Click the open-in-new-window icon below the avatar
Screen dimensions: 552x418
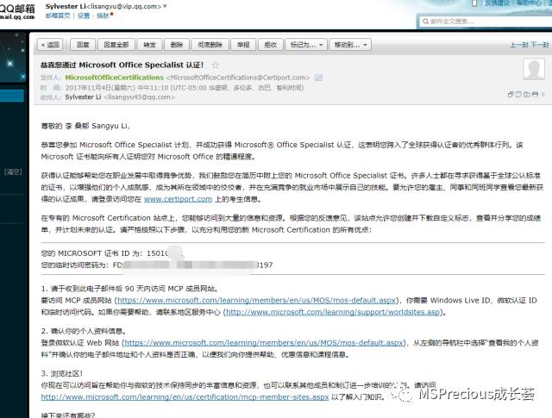tap(511, 94)
